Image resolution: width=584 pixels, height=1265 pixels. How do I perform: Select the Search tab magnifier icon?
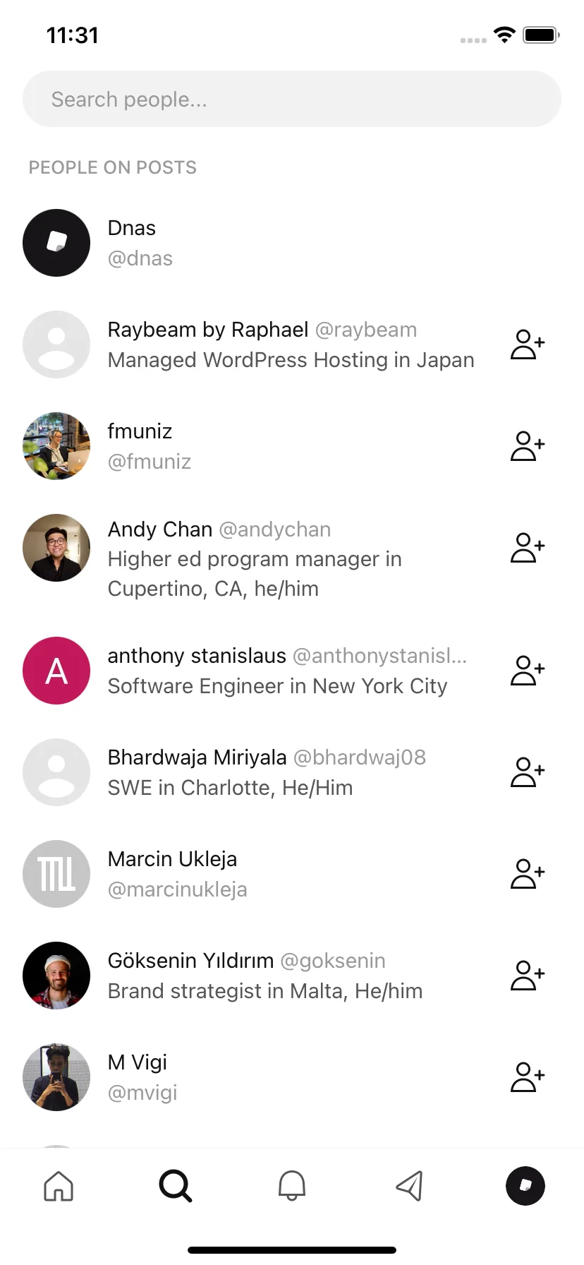coord(176,1186)
